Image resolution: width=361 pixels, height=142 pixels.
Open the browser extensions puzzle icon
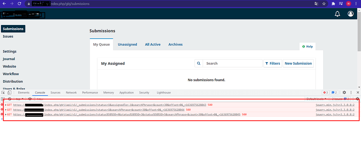pyautogui.click(x=333, y=4)
